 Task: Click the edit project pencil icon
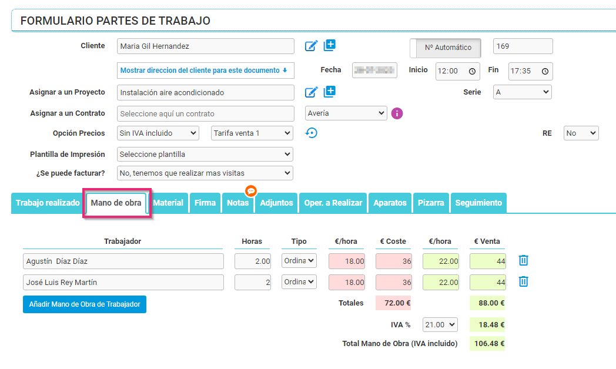(x=311, y=92)
